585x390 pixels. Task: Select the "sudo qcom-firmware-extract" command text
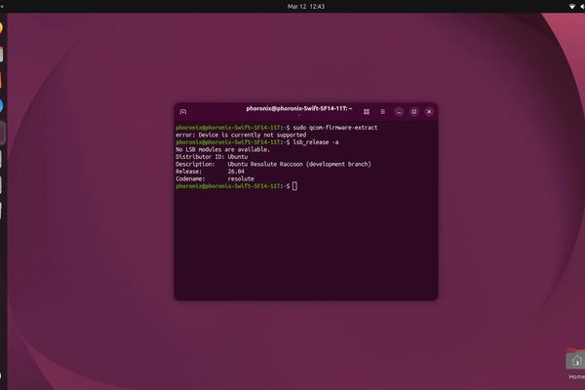[335, 128]
